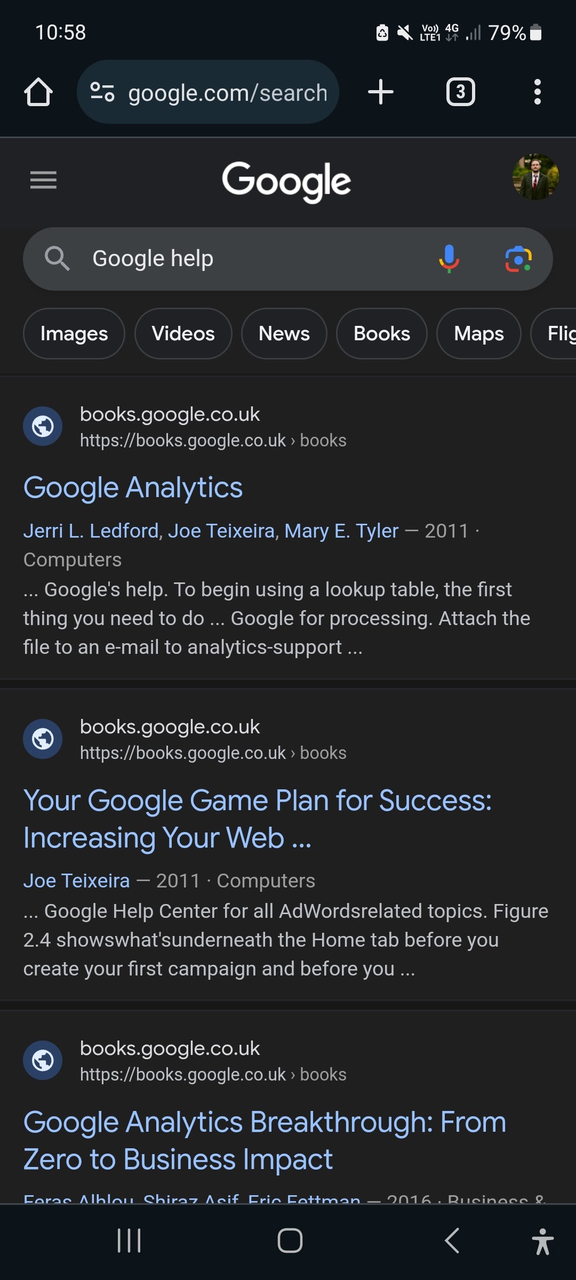Open the tab switcher showing 3 tabs
Image resolution: width=576 pixels, height=1280 pixels.
click(x=460, y=92)
